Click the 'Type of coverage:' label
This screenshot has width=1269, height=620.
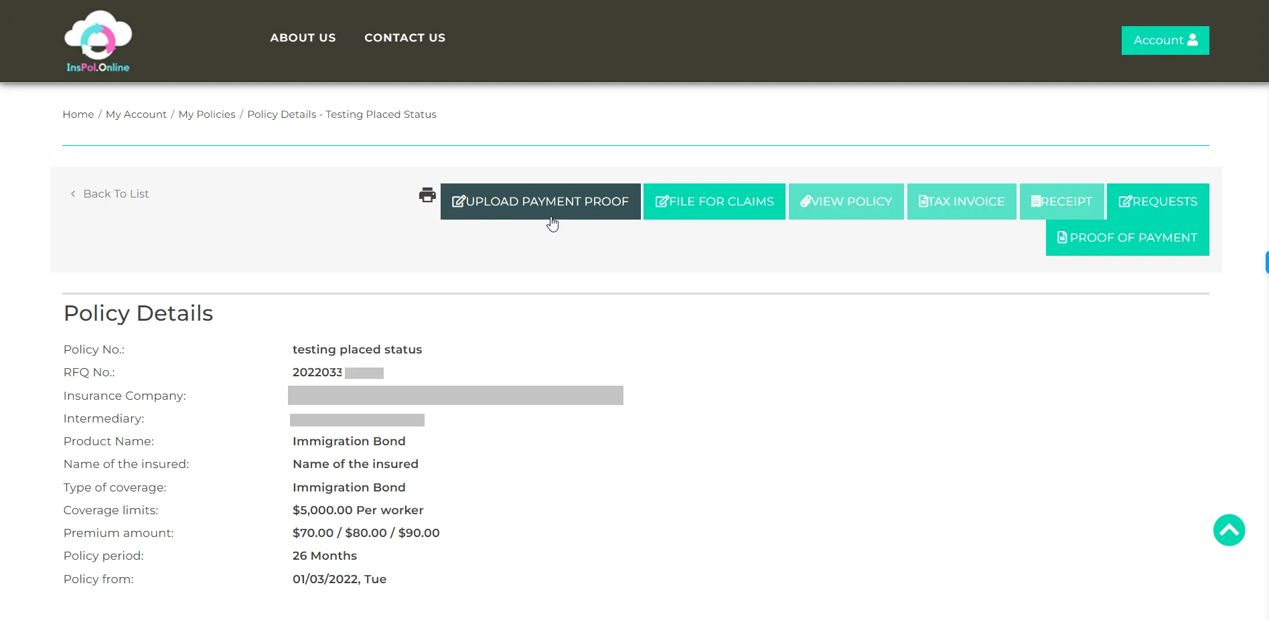[x=115, y=487]
